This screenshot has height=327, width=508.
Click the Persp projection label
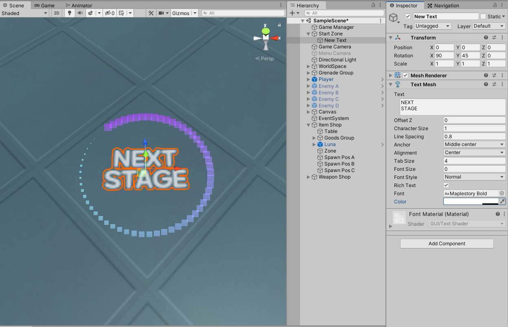(x=265, y=58)
